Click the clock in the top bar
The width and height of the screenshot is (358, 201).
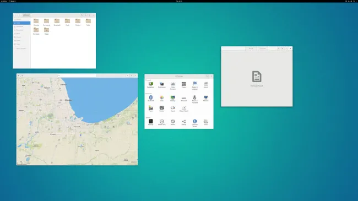pyautogui.click(x=179, y=1)
